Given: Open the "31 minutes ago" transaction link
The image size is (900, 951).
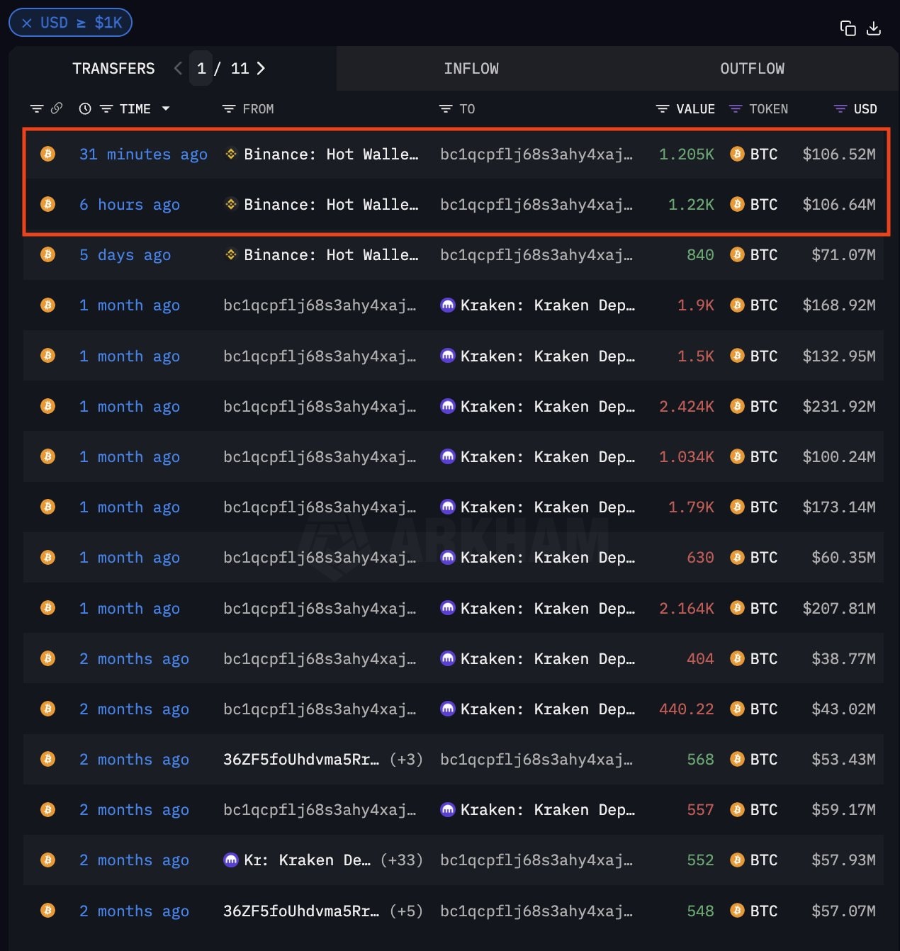Looking at the screenshot, I should (x=143, y=154).
